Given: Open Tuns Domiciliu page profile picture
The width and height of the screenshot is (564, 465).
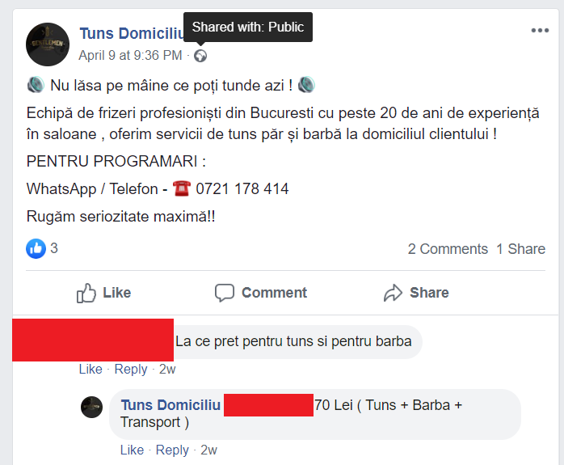Looking at the screenshot, I should (47, 44).
